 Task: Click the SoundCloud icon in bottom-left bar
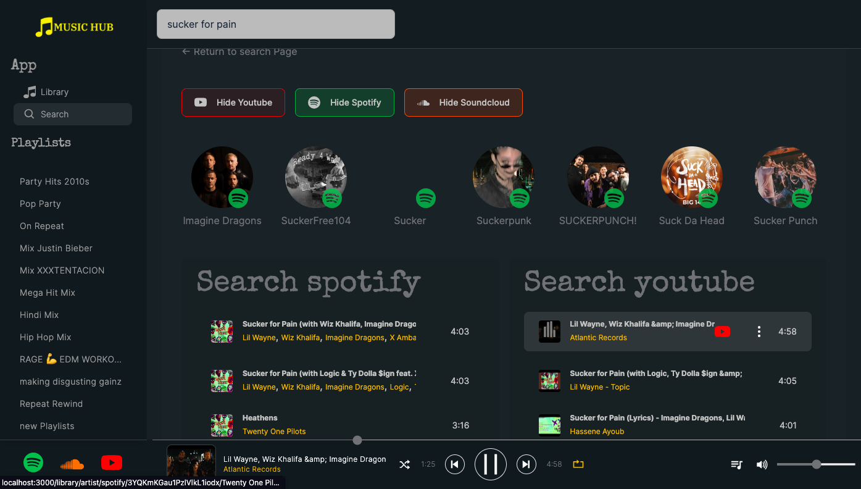tap(72, 463)
